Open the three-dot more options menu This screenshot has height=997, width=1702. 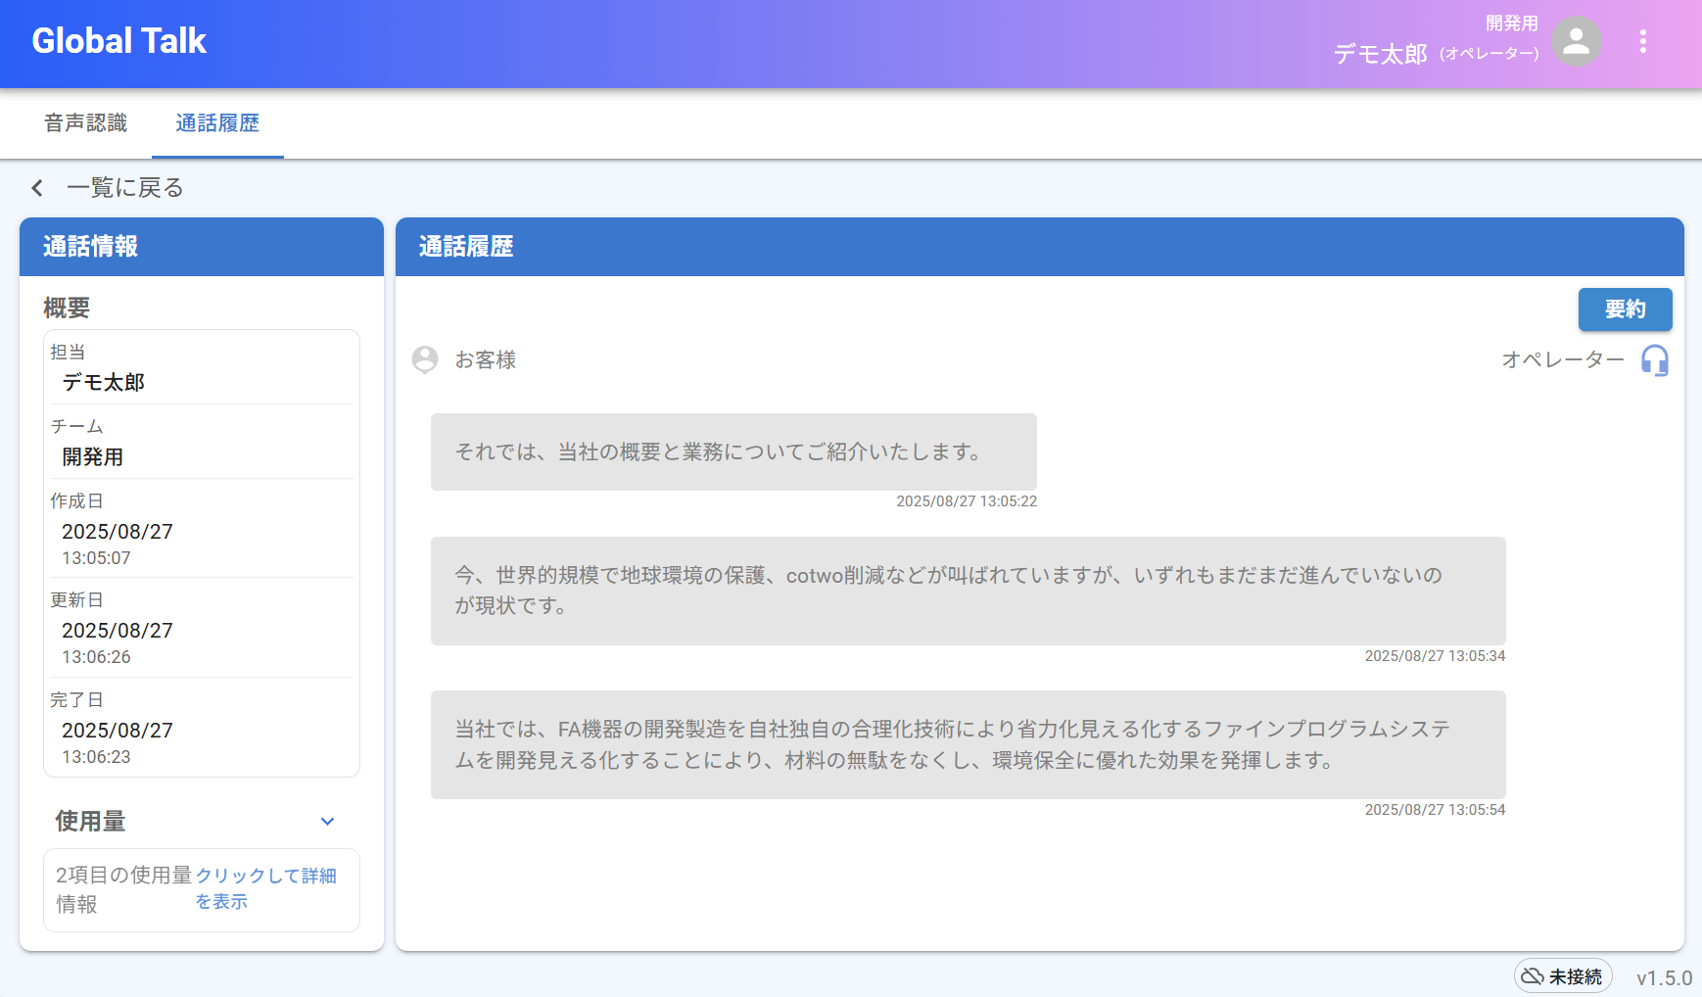pos(1643,41)
